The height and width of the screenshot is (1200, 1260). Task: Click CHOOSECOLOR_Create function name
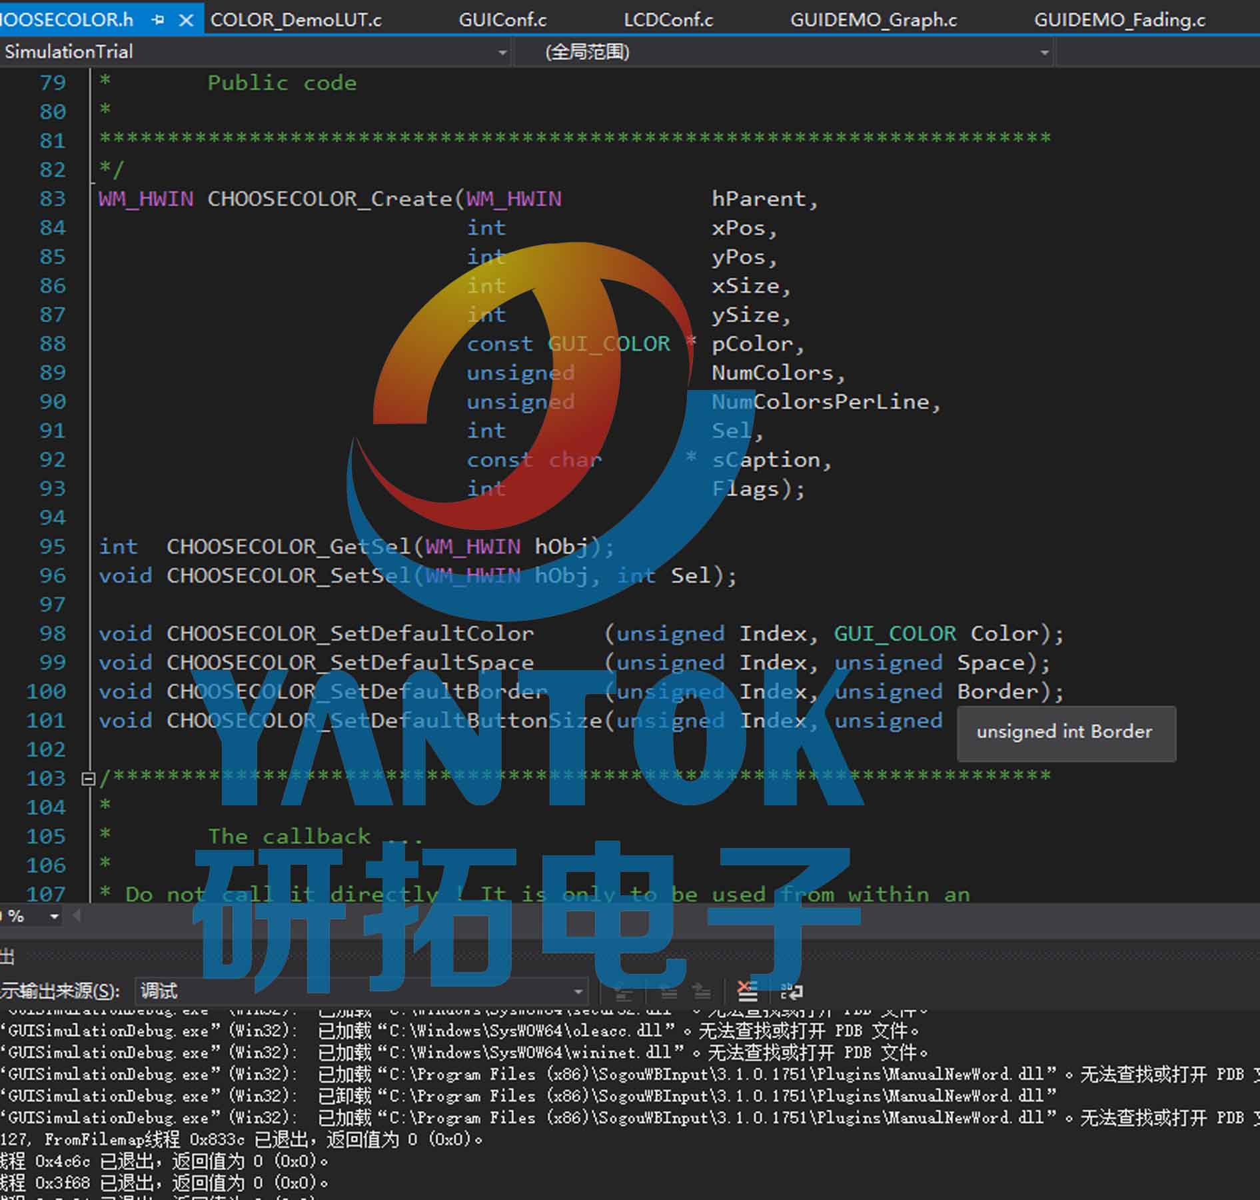[x=330, y=199]
